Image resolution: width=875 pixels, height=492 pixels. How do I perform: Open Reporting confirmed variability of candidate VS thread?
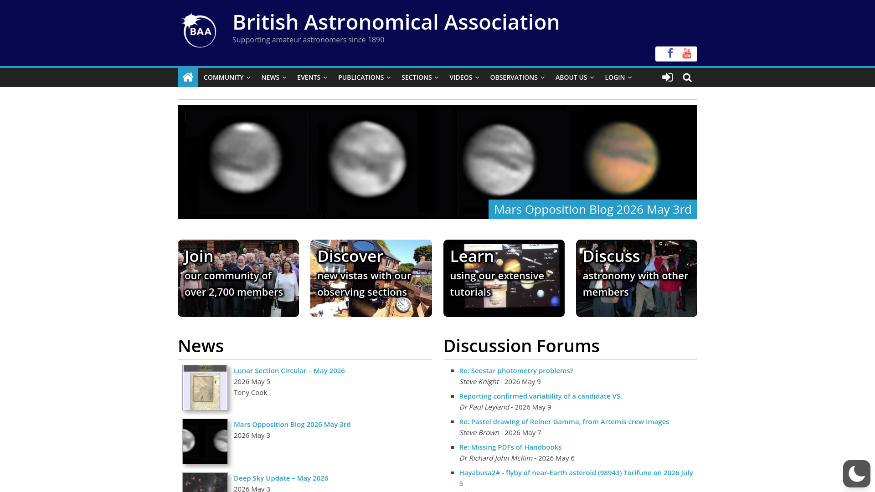(540, 396)
